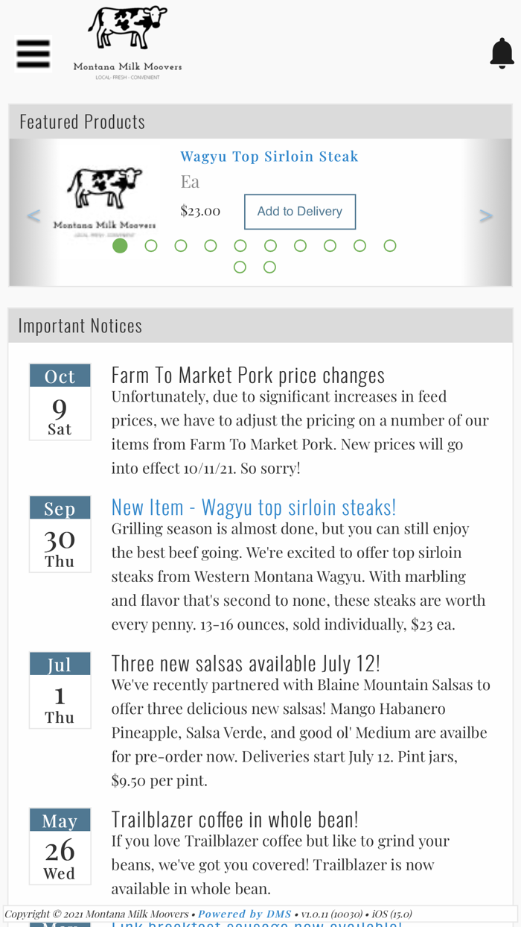The height and width of the screenshot is (927, 521).
Task: Open Three new salsas available notice
Action: click(x=246, y=662)
